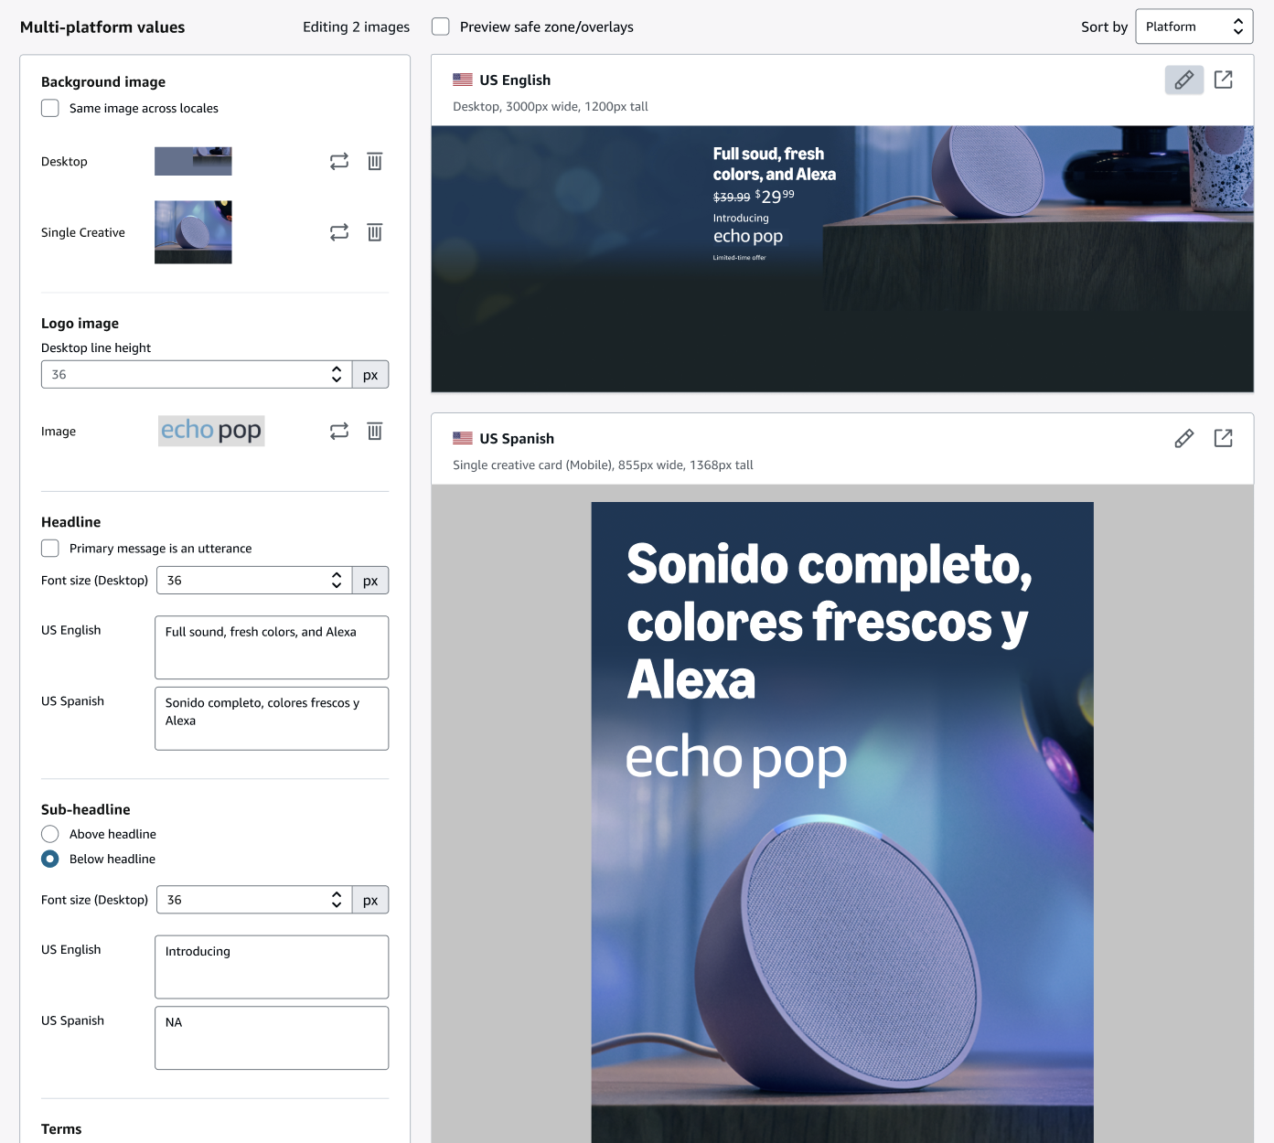Click px unit next to Headline font size
The width and height of the screenshot is (1274, 1143).
pos(370,580)
